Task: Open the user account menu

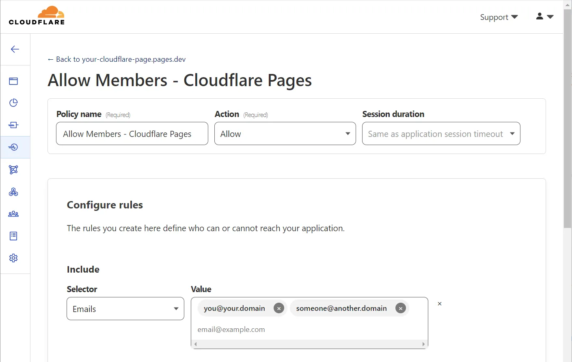Action: tap(544, 17)
